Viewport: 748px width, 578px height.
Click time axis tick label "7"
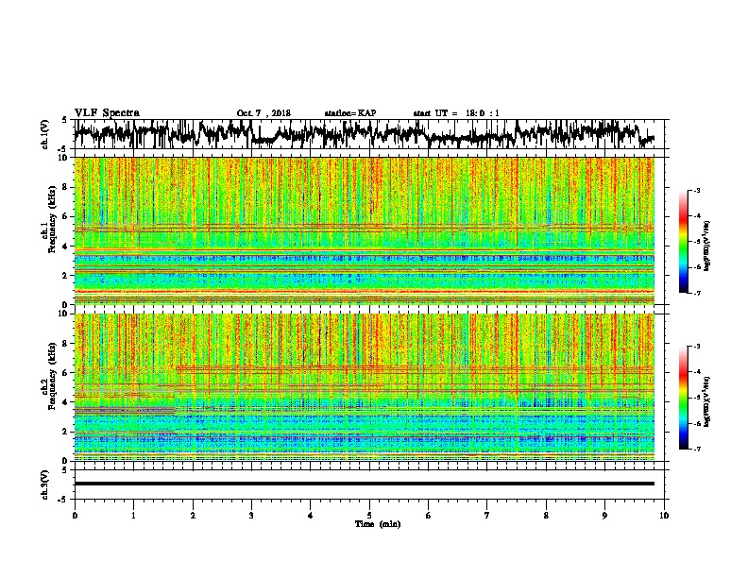tap(487, 516)
